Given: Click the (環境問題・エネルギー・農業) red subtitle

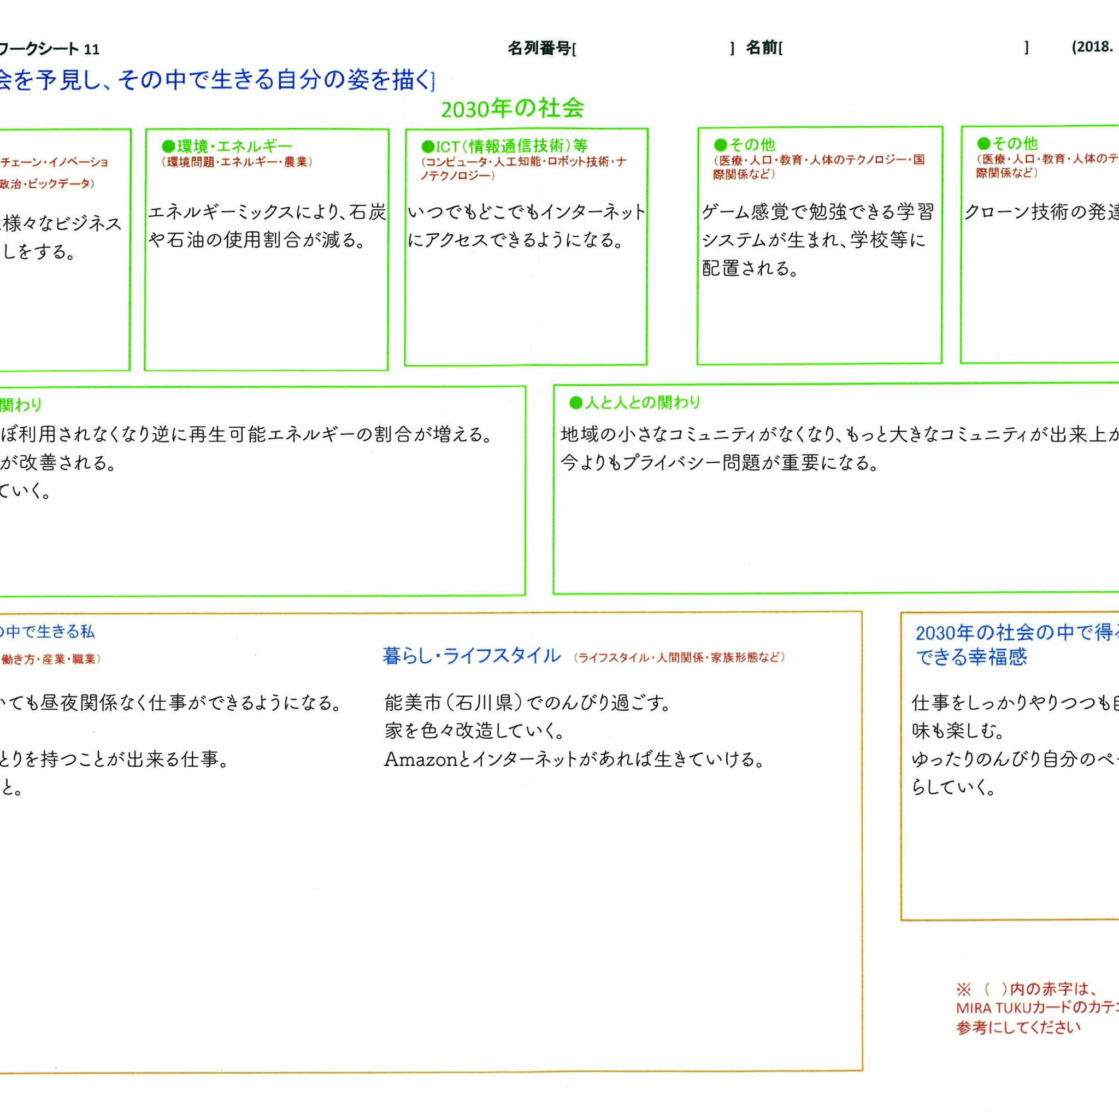Looking at the screenshot, I should pyautogui.click(x=237, y=162).
